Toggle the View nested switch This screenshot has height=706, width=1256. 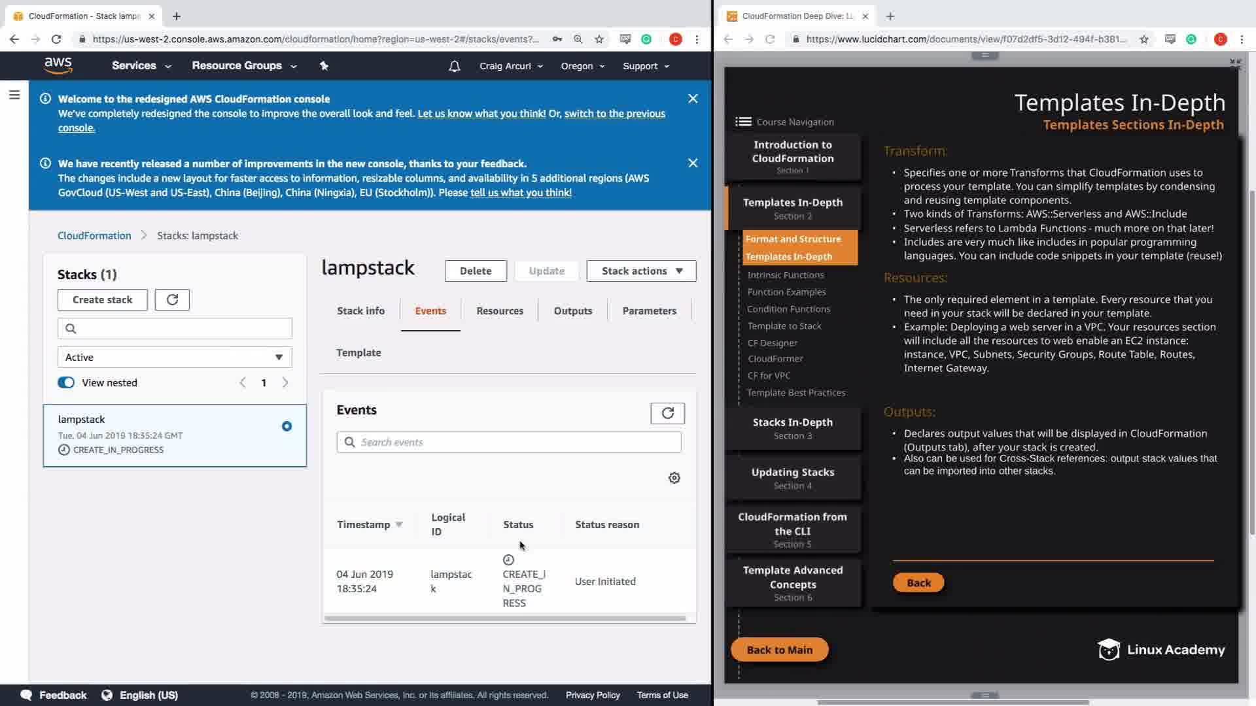[x=66, y=382]
